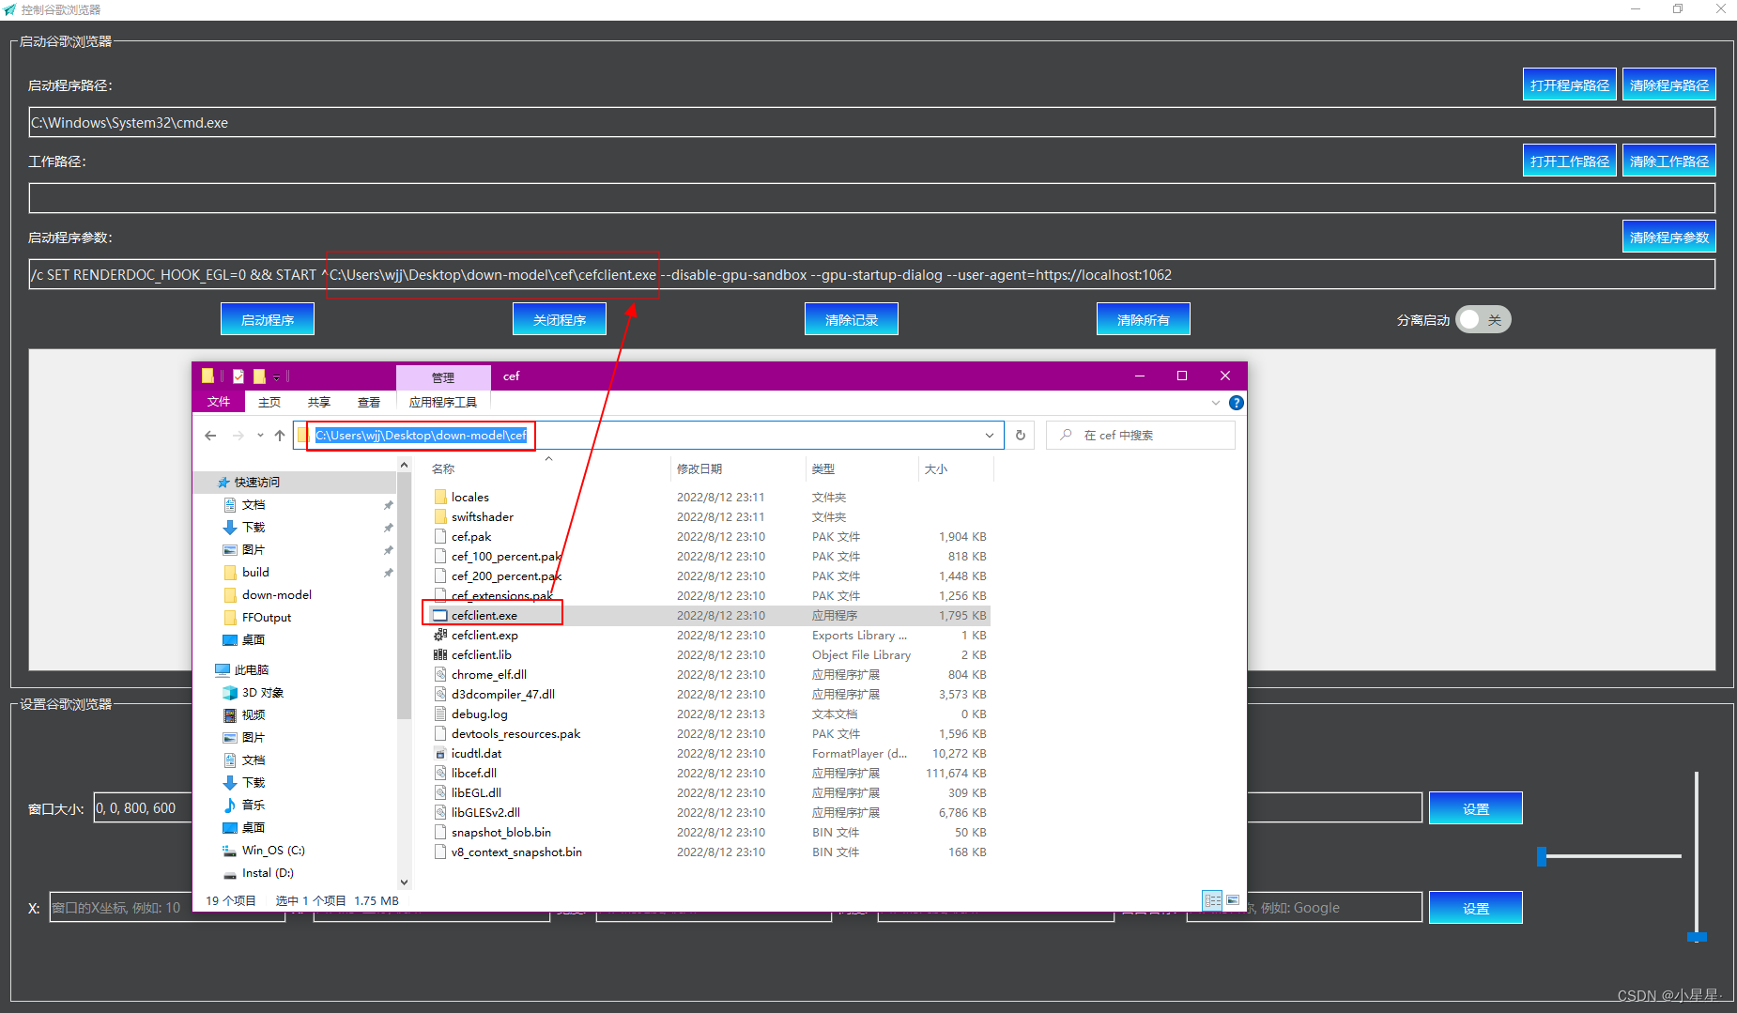The image size is (1737, 1013).
Task: Select the debug.log file
Action: tap(479, 714)
